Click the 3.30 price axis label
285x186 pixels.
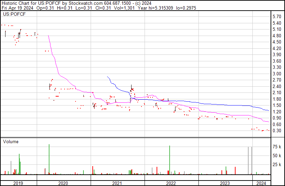(277, 67)
